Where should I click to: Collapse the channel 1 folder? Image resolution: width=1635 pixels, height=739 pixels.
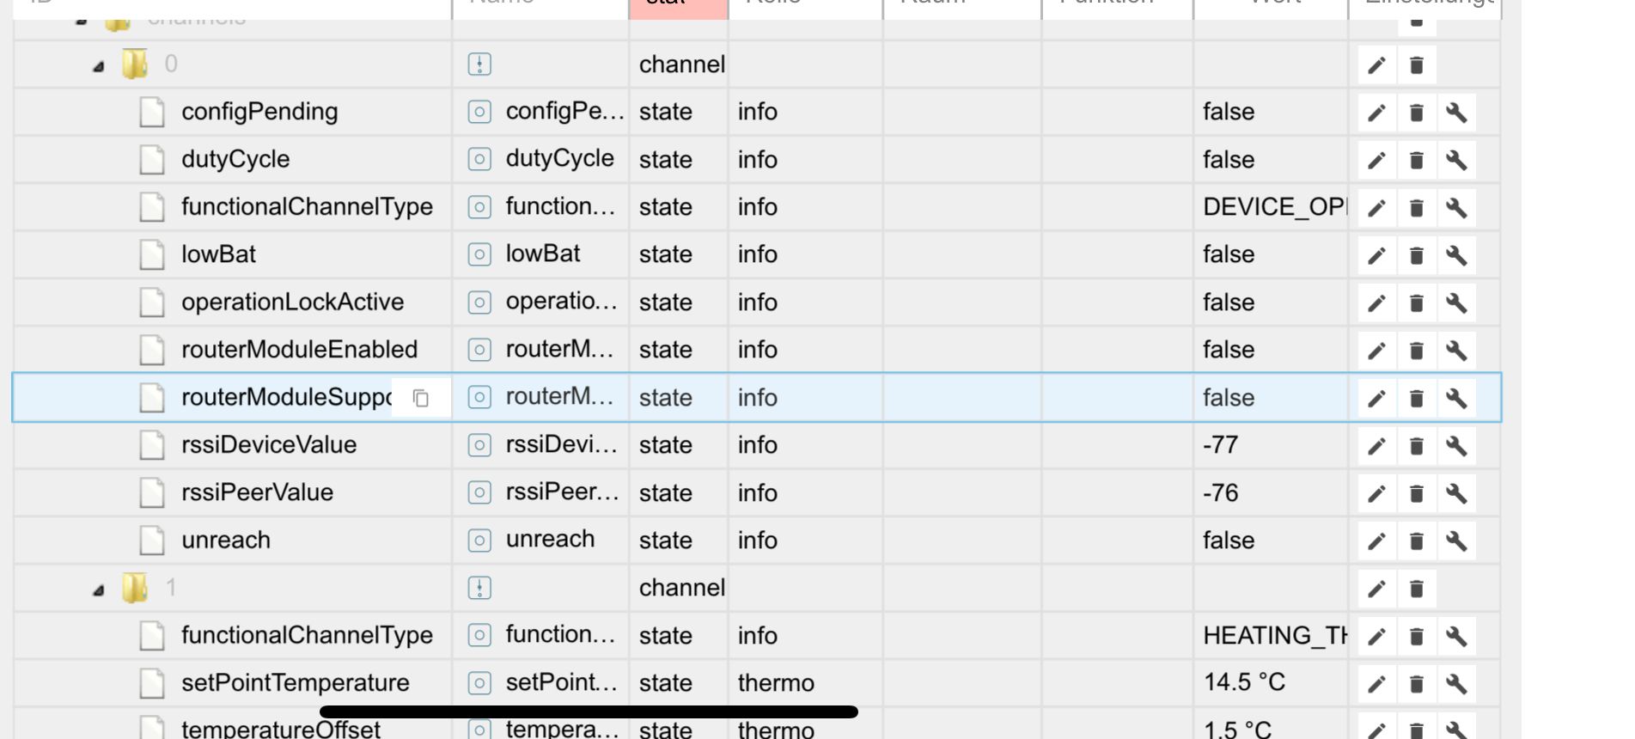click(x=99, y=589)
